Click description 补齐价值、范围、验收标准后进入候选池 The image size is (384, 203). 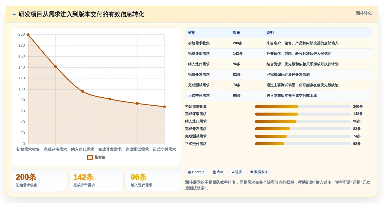[299, 54]
